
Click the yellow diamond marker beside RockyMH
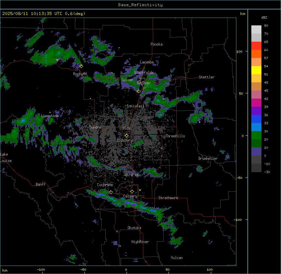(81, 66)
